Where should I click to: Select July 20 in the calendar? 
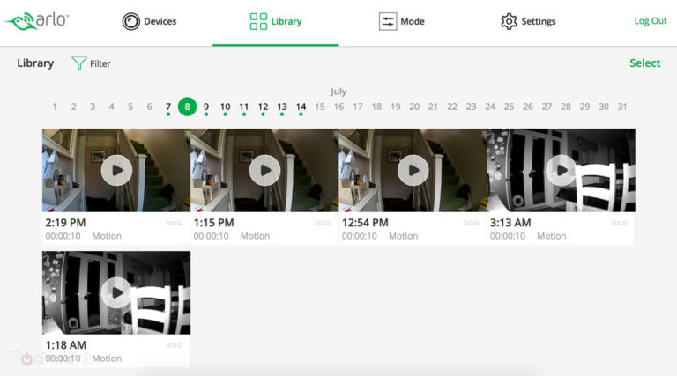414,107
